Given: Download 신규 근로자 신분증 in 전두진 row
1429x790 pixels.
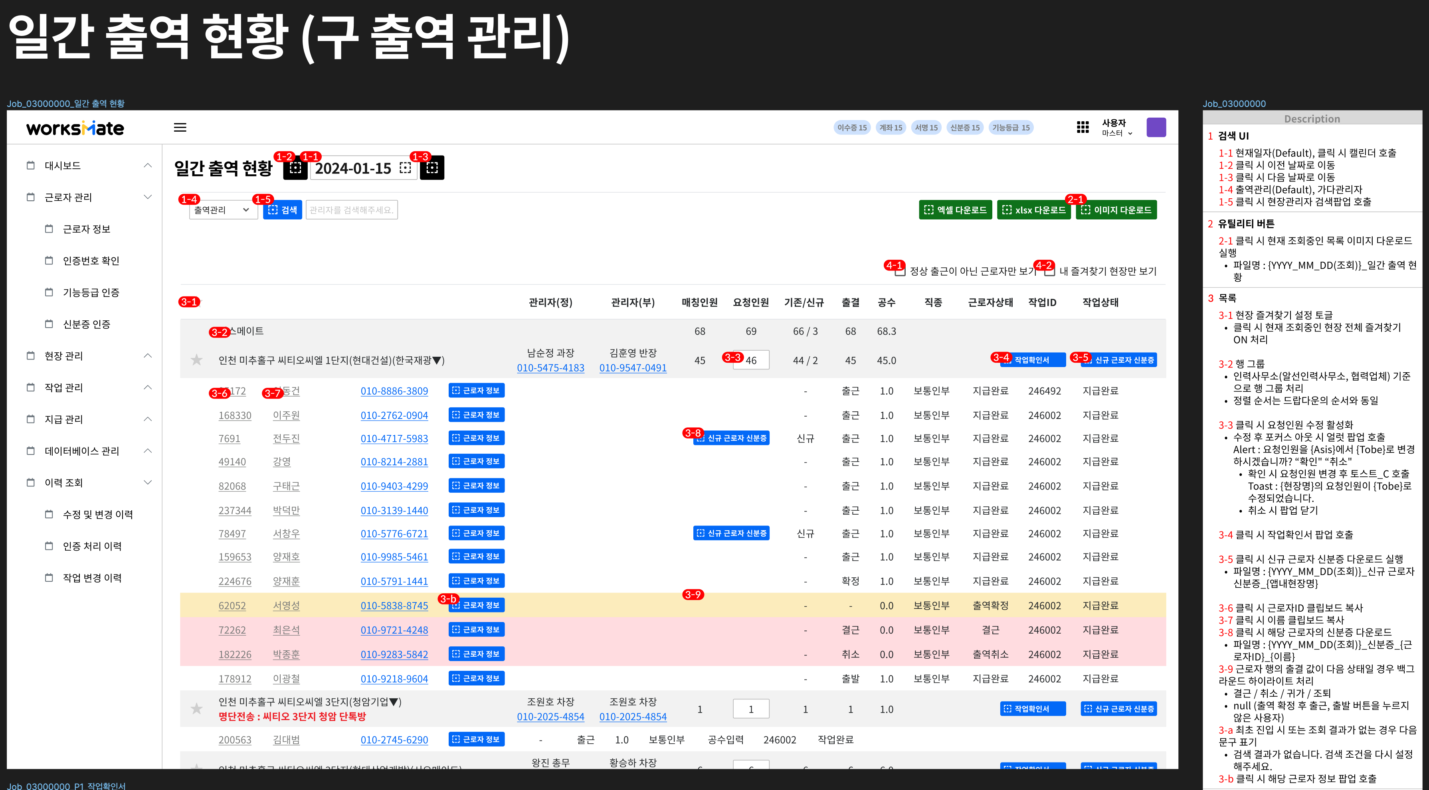Looking at the screenshot, I should (731, 438).
